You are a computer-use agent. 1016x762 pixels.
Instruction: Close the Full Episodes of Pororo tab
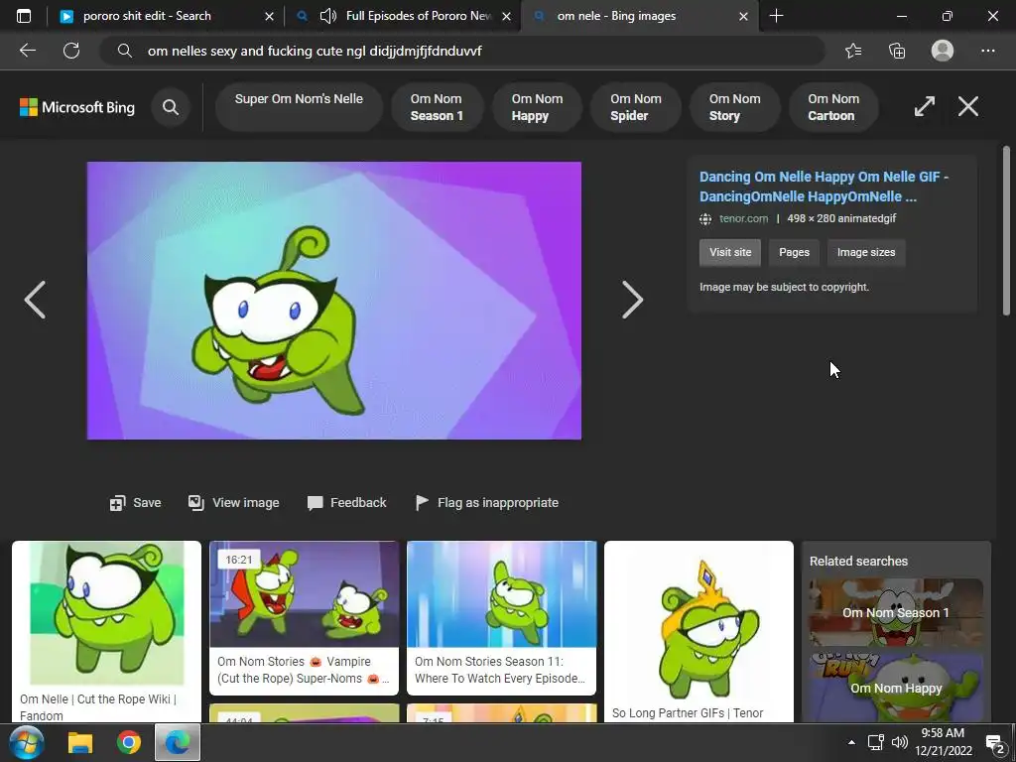[x=507, y=16]
